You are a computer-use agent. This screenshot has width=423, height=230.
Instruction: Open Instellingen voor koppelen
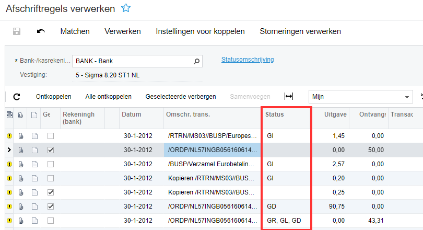200,31
